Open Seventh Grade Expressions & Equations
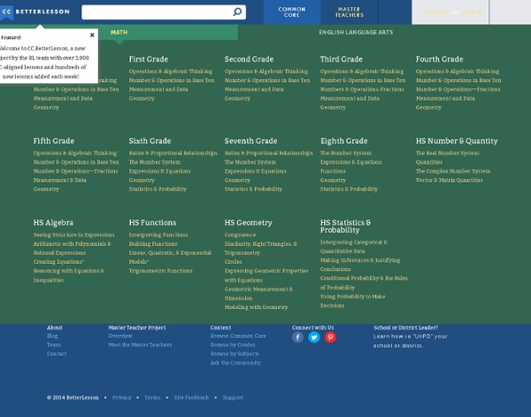Viewport: 531px width, 417px height. 256,171
